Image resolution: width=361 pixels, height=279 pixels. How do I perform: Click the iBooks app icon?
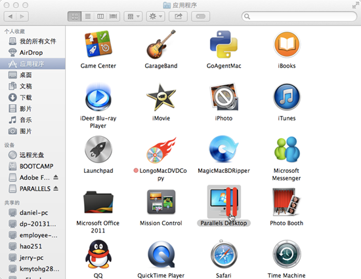[286, 45]
